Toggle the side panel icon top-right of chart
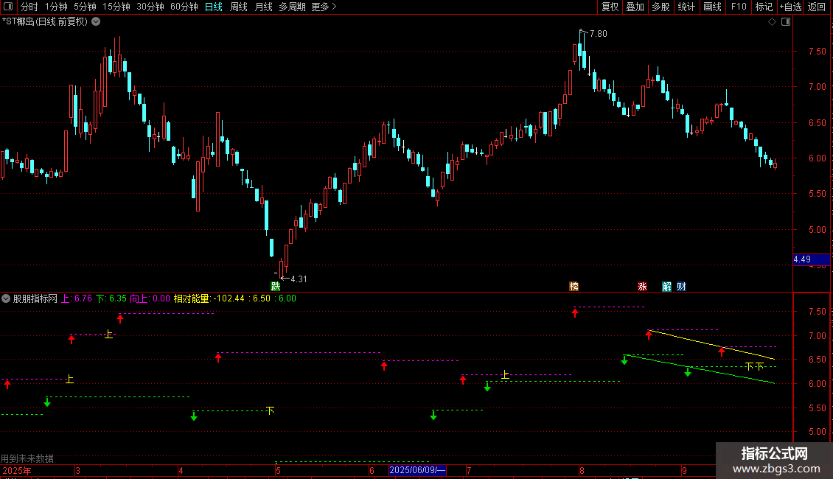The image size is (833, 479). (x=786, y=22)
